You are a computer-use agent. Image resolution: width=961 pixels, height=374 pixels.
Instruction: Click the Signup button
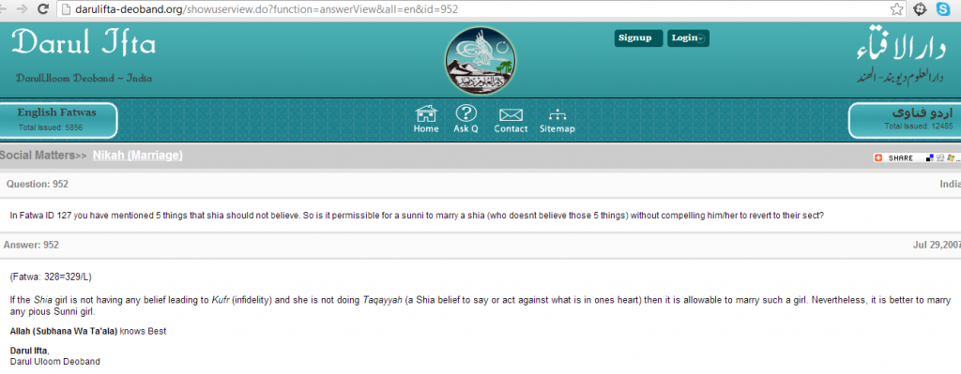point(638,37)
